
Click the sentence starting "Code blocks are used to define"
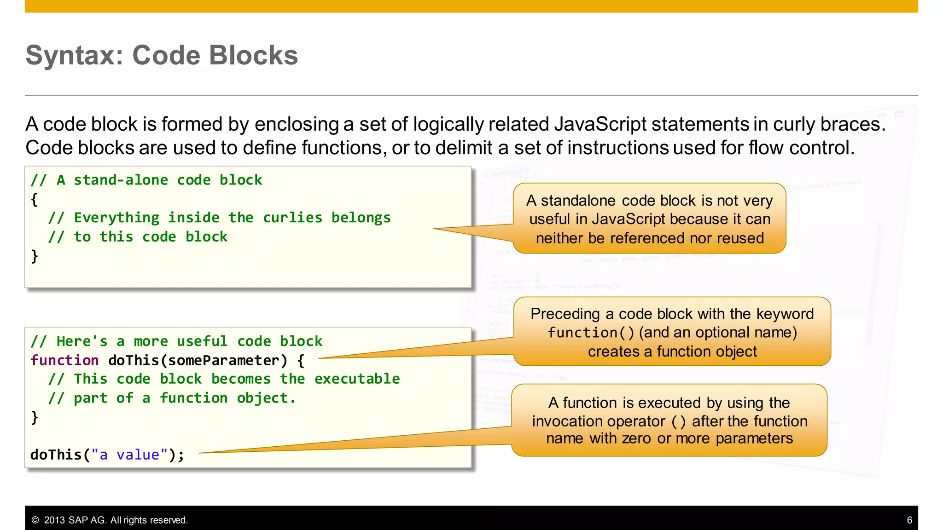pos(440,148)
